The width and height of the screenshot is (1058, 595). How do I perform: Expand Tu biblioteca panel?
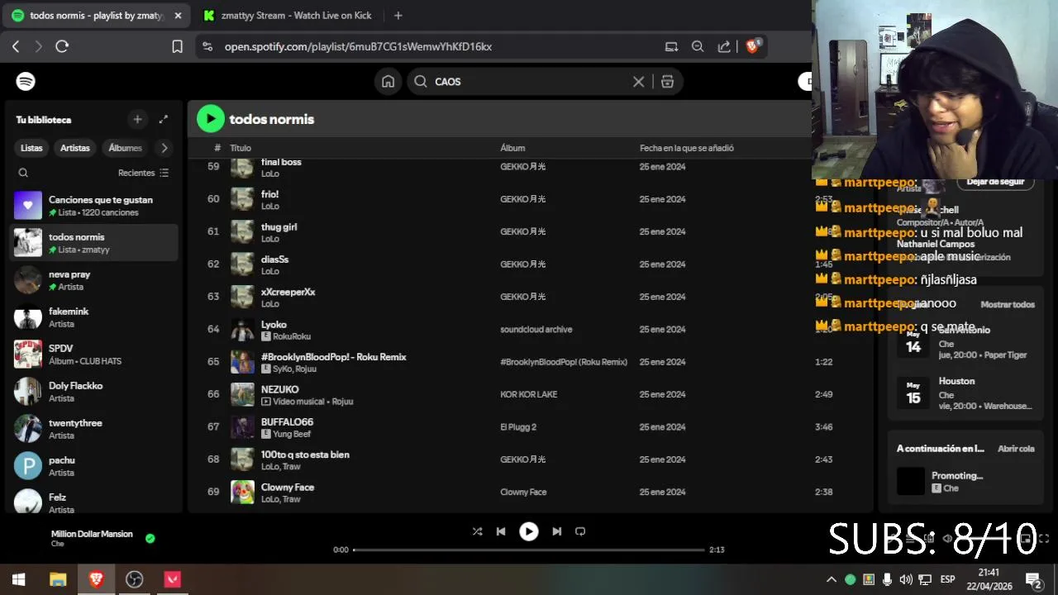[164, 119]
